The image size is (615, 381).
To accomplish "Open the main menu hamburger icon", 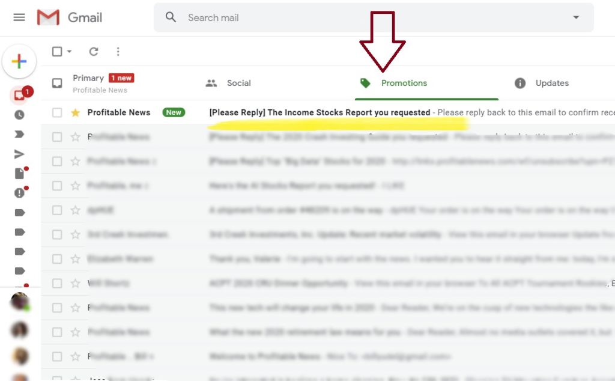I will point(19,17).
